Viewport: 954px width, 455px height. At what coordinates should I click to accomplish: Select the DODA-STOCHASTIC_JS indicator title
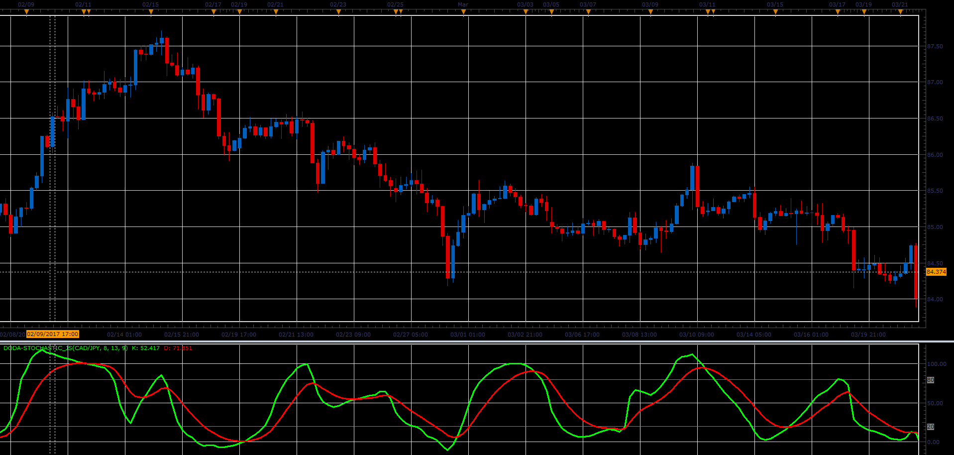65,348
